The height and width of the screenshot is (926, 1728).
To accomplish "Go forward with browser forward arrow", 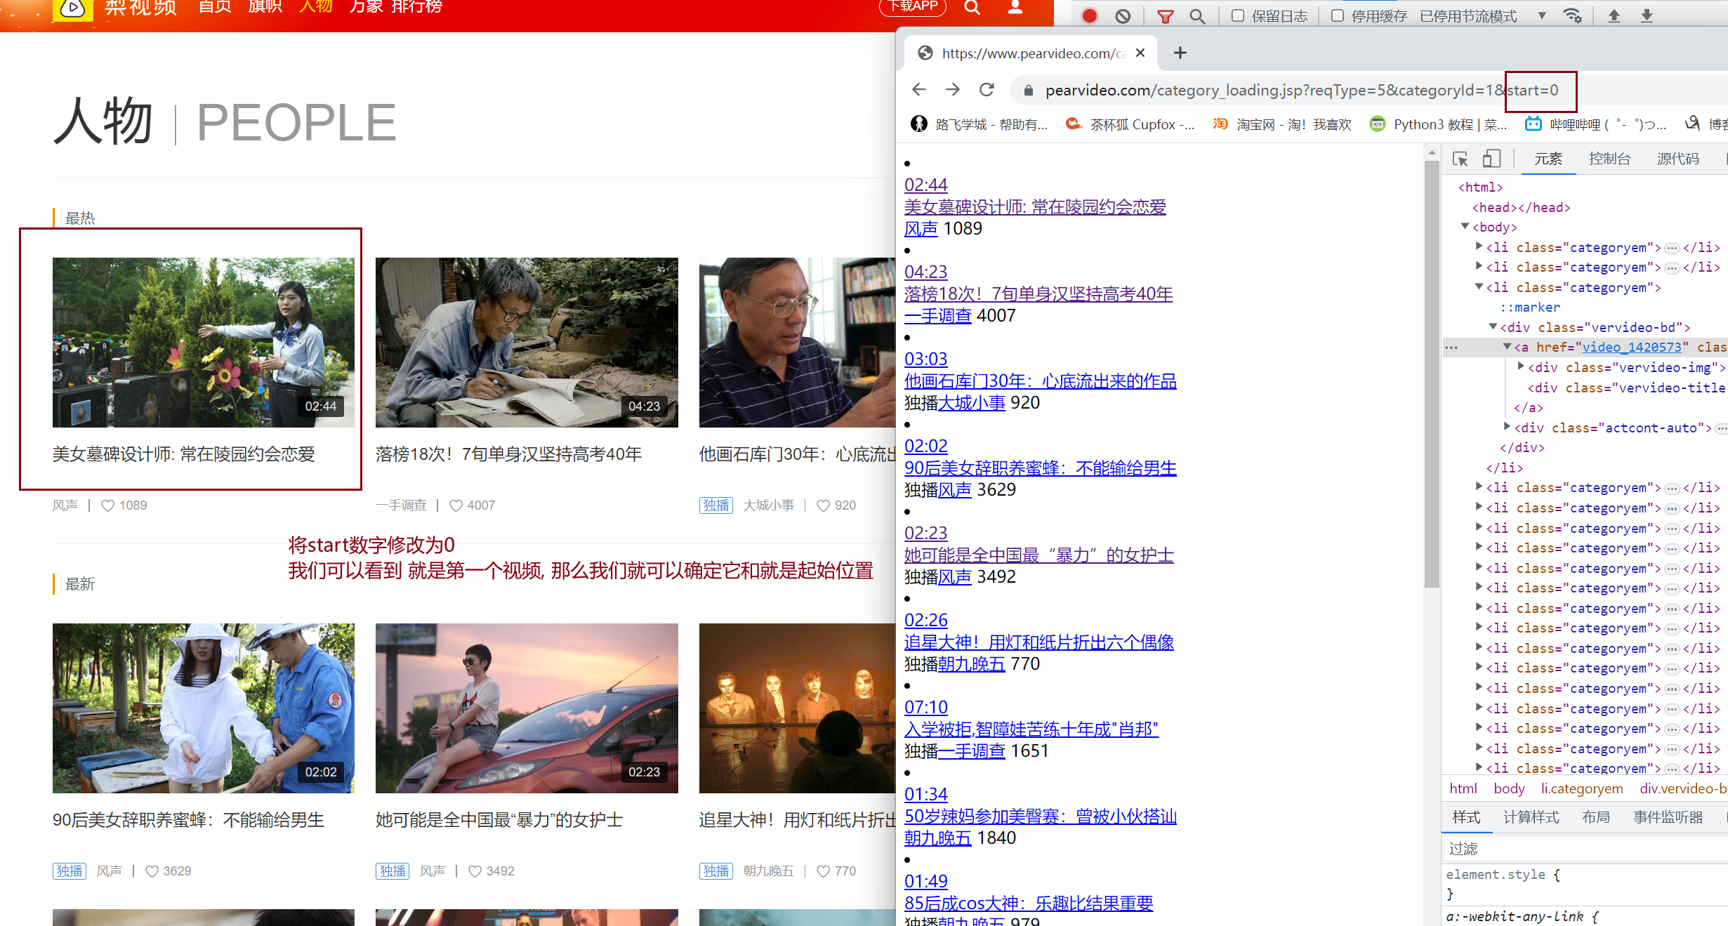I will point(953,90).
